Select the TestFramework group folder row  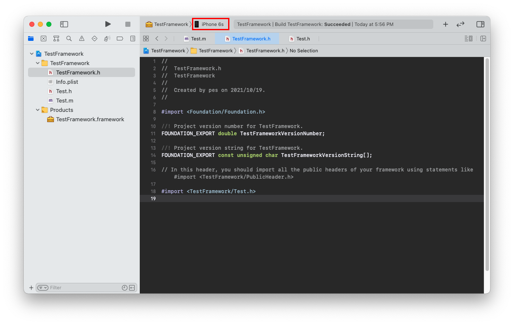click(x=82, y=63)
